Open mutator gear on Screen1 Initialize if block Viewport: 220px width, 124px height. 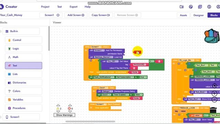point(91,61)
